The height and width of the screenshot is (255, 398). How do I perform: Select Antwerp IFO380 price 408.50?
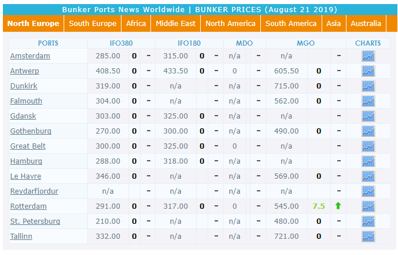108,71
